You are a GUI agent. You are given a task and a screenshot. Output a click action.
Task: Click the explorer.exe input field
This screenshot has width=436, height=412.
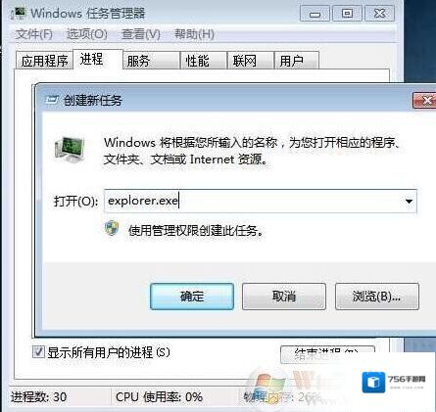pos(260,202)
